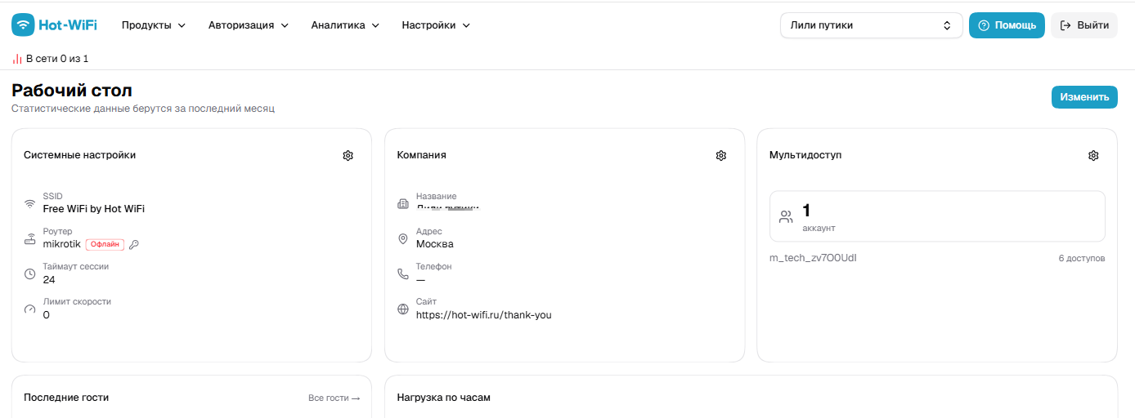The width and height of the screenshot is (1135, 418).
Task: Click the help circle icon in Помощь
Action: [x=984, y=25]
